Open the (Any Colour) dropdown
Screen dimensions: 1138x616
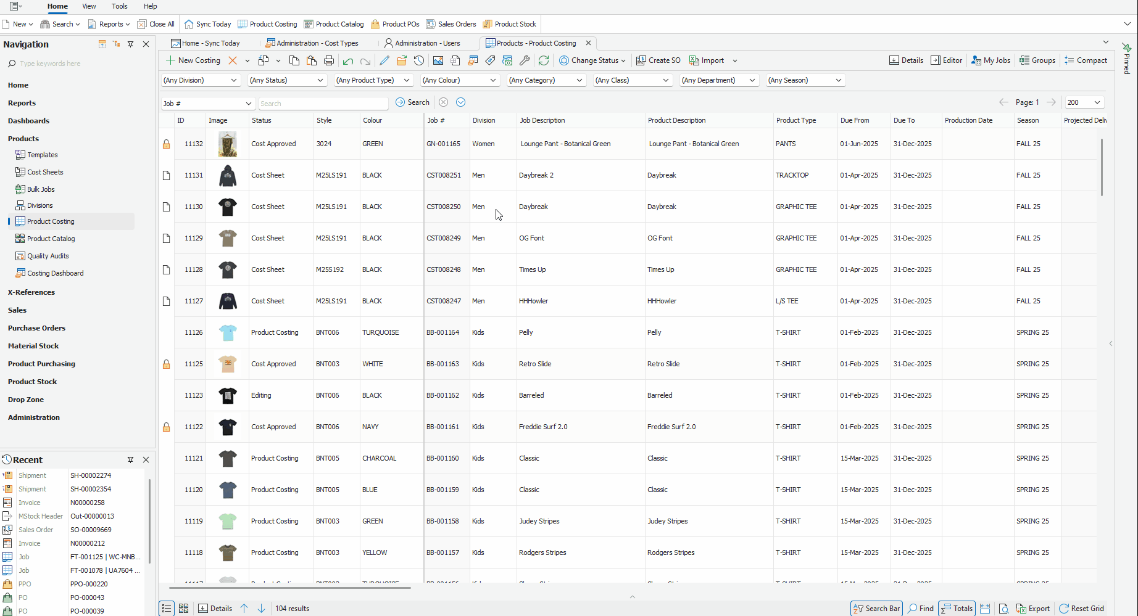tap(460, 80)
